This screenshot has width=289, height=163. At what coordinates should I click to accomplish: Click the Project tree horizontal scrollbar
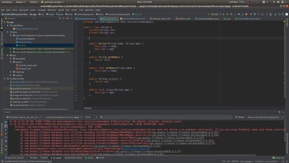[36, 109]
